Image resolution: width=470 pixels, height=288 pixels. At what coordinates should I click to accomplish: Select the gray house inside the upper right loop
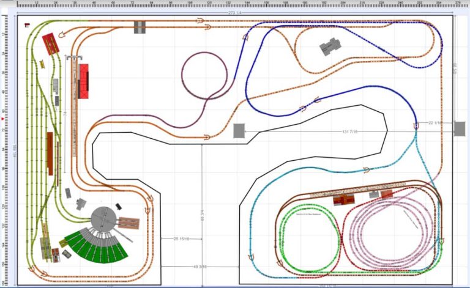[330, 47]
